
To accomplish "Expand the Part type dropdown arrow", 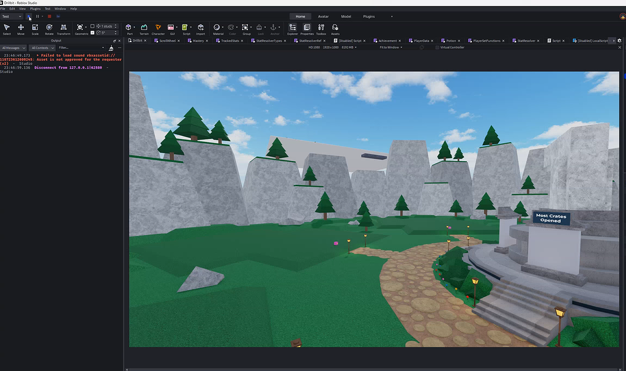I will point(134,28).
